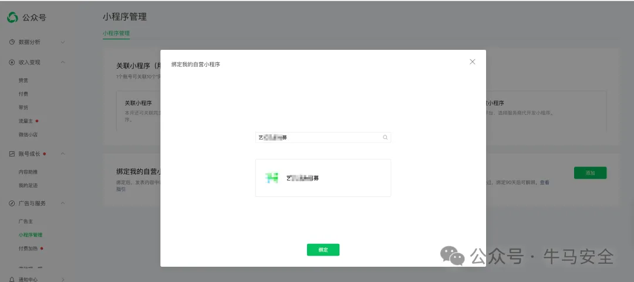Click the 数据分析 clock icon in sidebar

tap(12, 42)
